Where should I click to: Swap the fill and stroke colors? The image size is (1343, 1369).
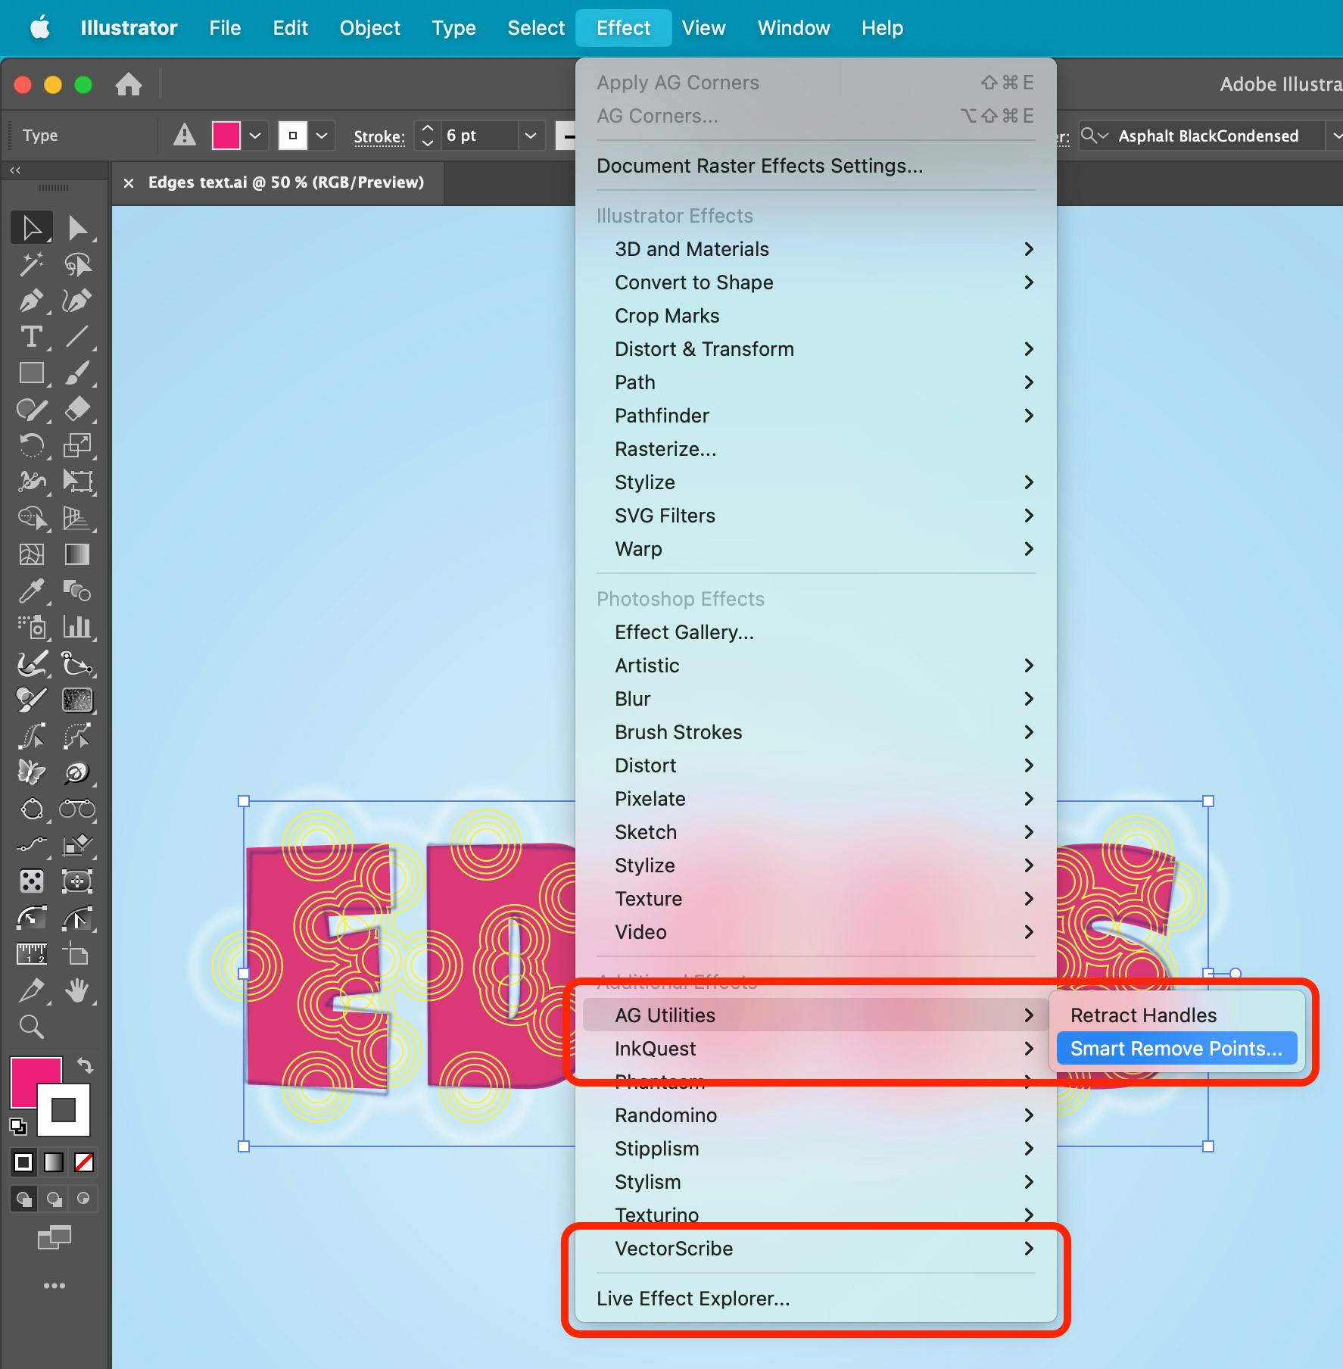click(x=86, y=1065)
